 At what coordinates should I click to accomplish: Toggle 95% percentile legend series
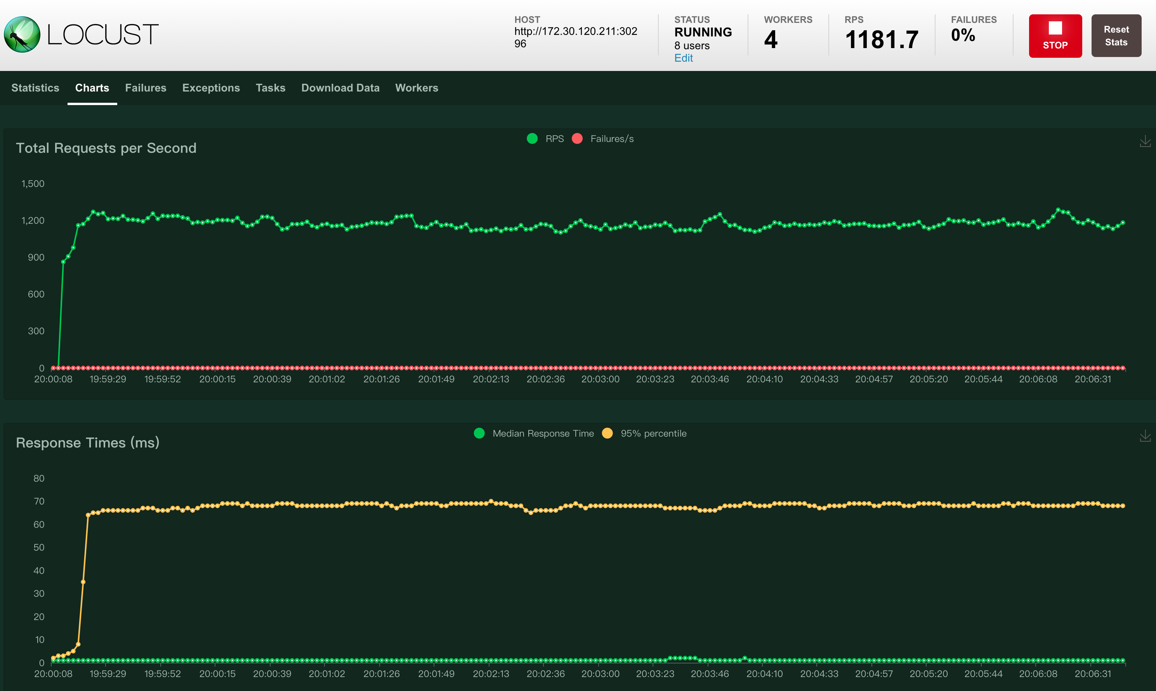pyautogui.click(x=644, y=434)
